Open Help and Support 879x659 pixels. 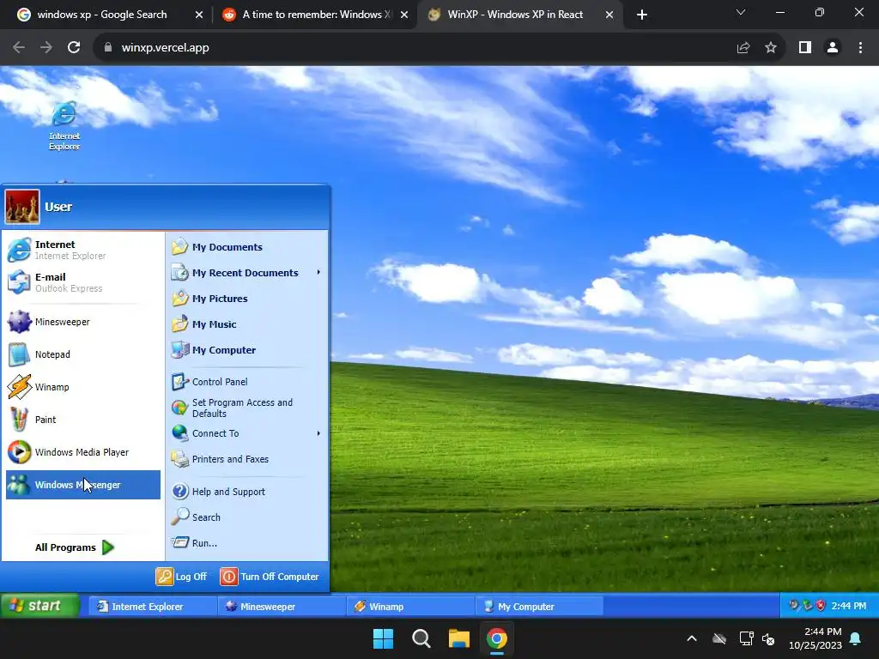(246, 492)
